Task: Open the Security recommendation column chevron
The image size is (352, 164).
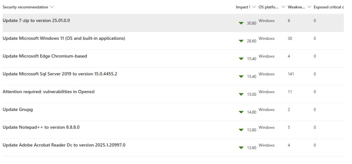Action: click(x=52, y=7)
